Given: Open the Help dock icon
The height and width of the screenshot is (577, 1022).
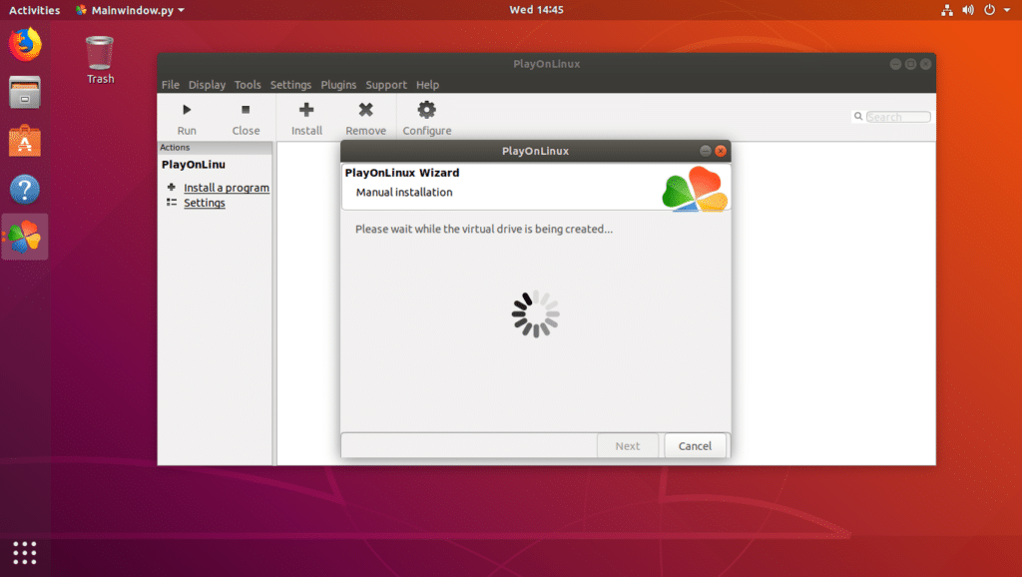Looking at the screenshot, I should pos(25,189).
